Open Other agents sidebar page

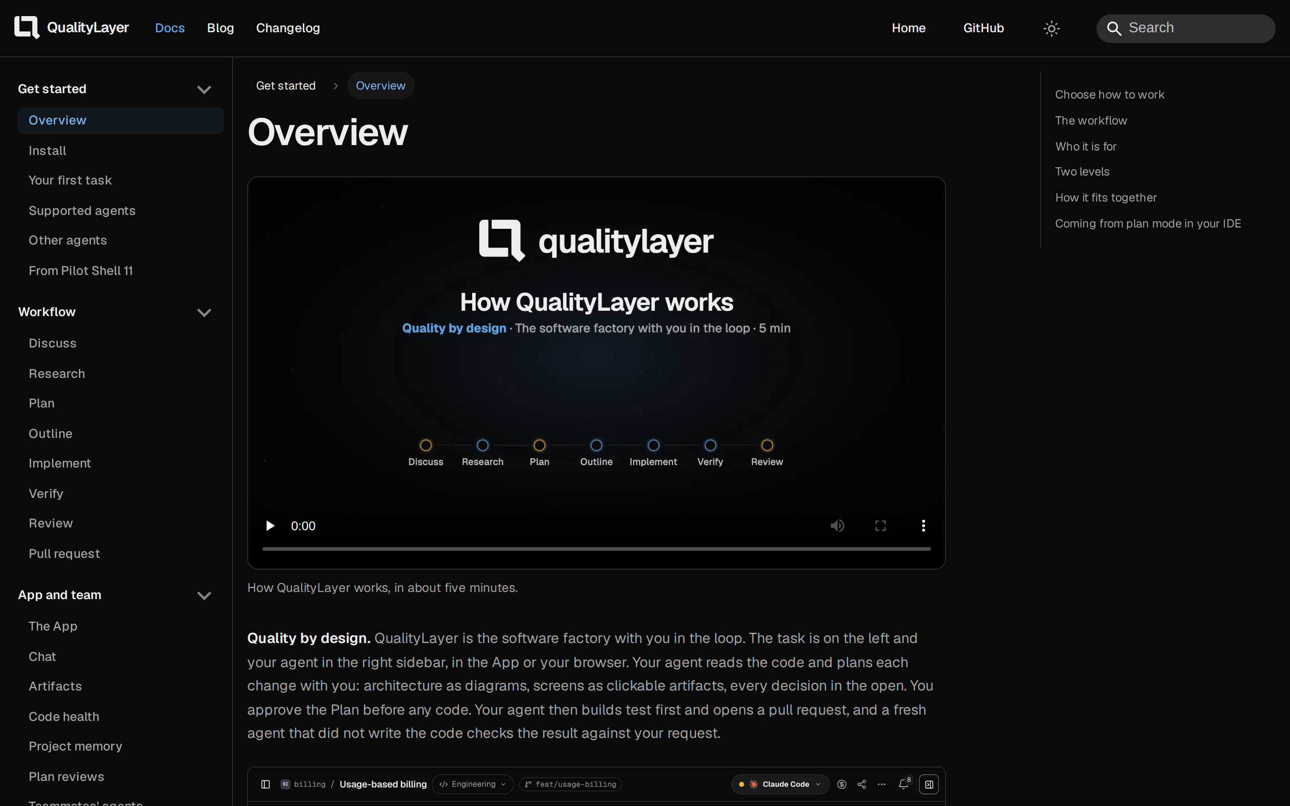[x=68, y=240]
